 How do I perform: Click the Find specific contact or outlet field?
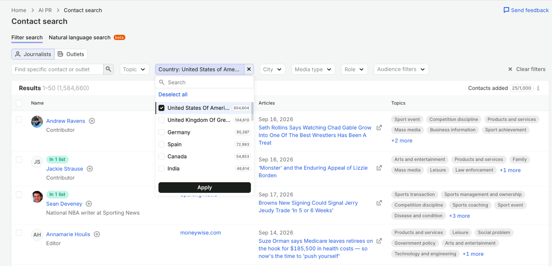tap(58, 69)
